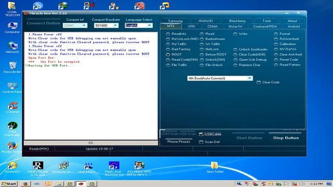
Task: Open the desktop shortcut with the music note icon
Action: click(x=164, y=6)
